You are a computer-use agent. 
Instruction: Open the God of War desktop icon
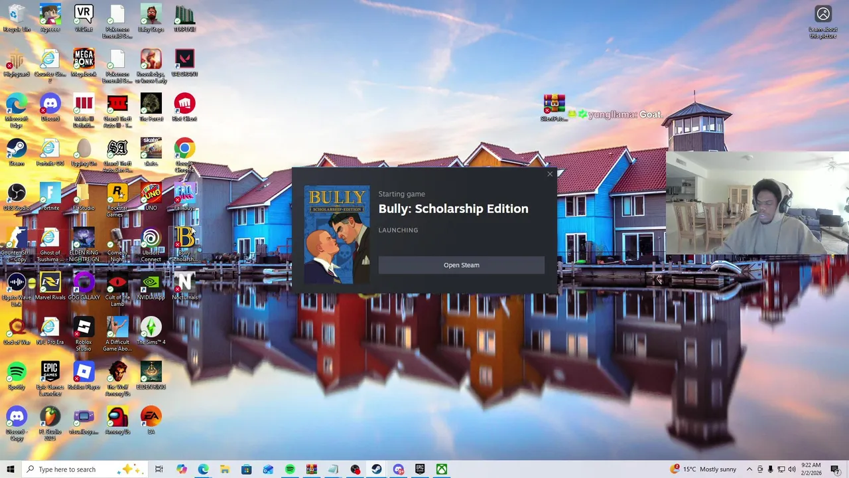[x=17, y=330]
